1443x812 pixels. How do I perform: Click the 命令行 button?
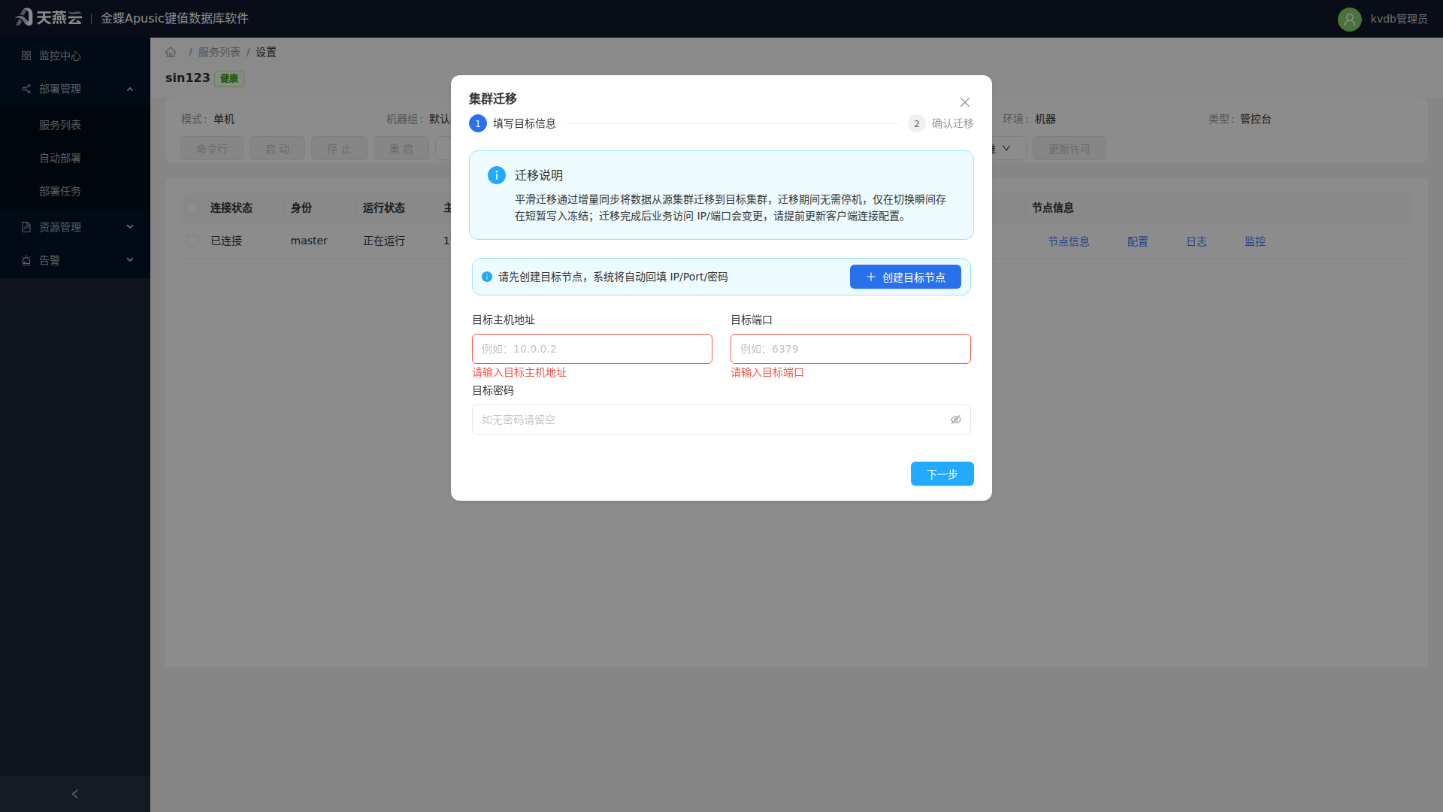point(212,148)
